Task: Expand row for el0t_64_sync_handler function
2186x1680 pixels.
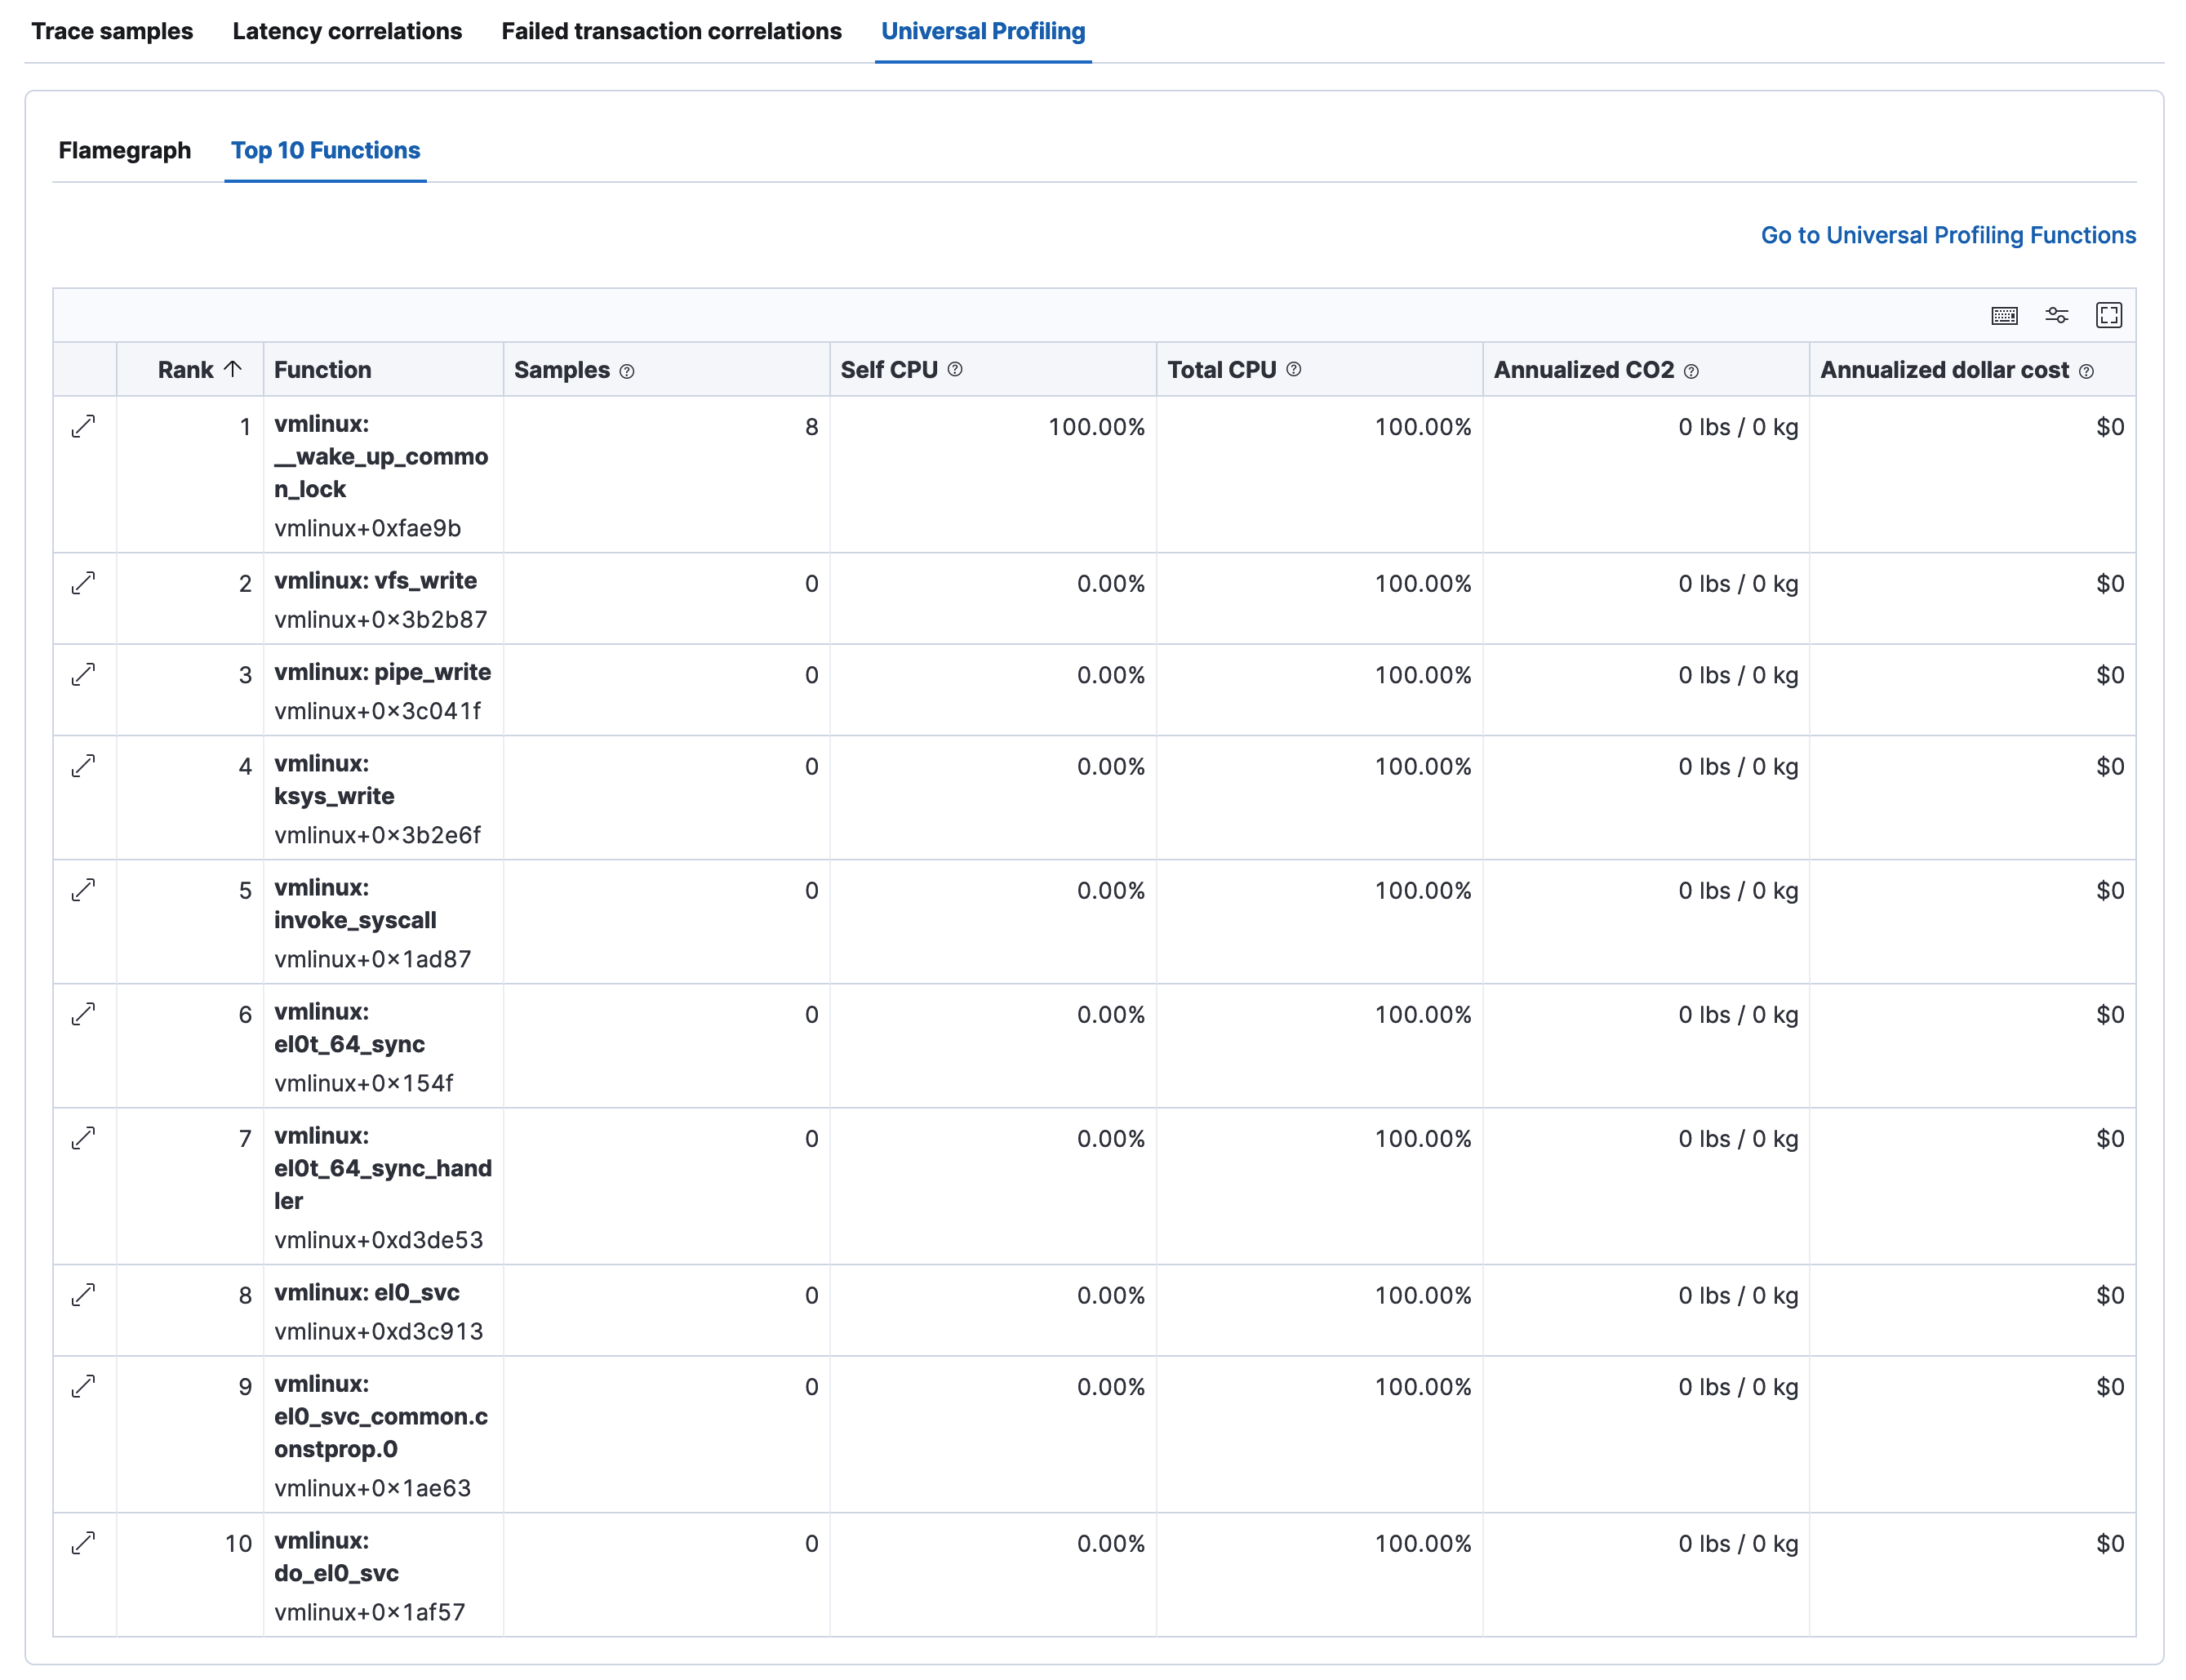Action: (x=84, y=1138)
